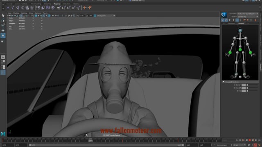Open the Lighting panel menu

pos(24,13)
